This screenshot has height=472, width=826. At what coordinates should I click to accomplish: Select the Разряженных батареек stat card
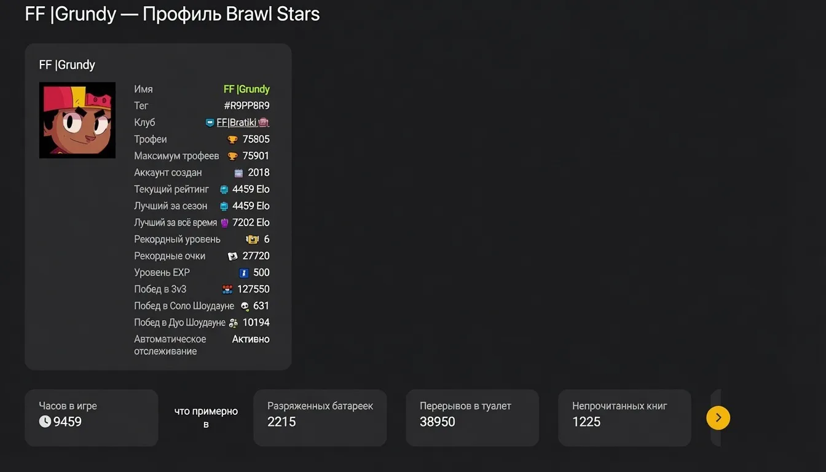coord(320,418)
